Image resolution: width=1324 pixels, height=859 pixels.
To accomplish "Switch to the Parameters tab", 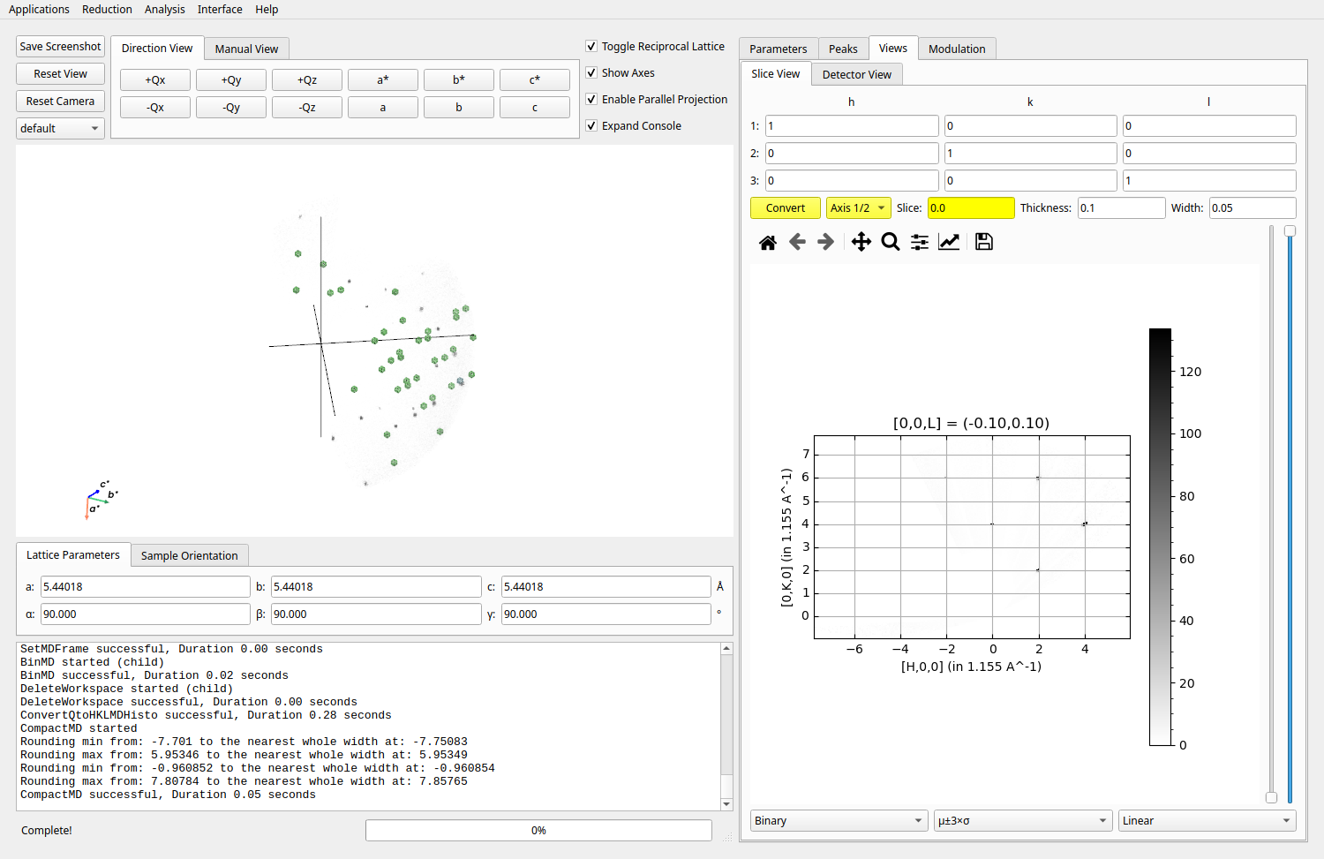I will 779,49.
